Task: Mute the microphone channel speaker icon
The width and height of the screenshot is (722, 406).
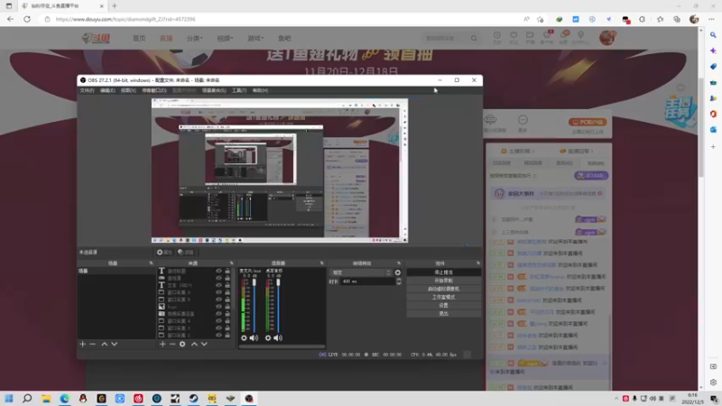Action: pyautogui.click(x=254, y=337)
